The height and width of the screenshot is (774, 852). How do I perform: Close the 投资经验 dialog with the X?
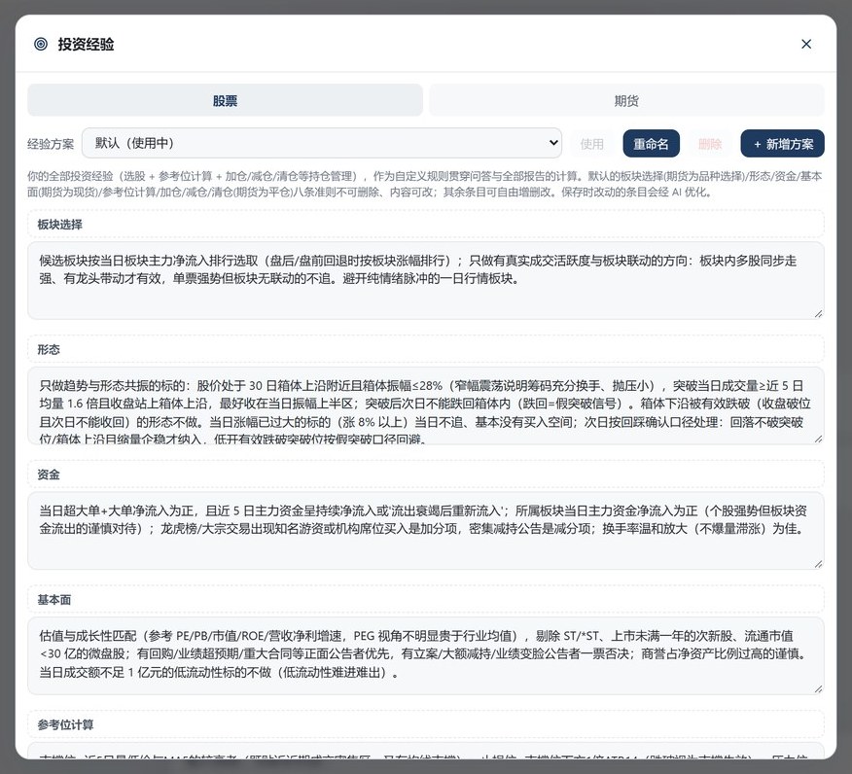pos(806,44)
